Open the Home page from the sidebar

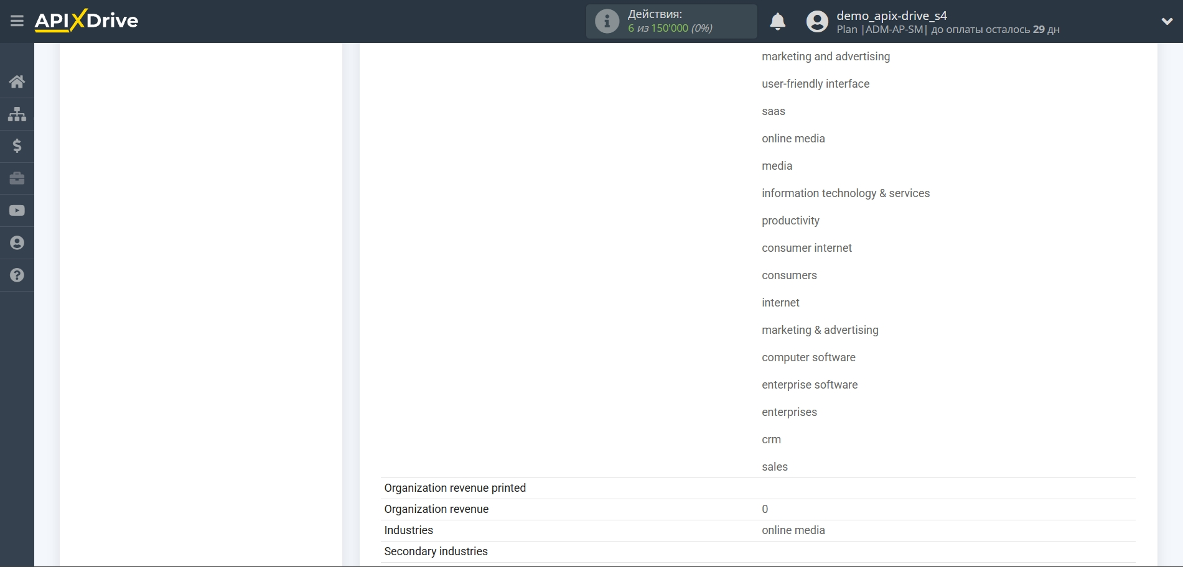coord(17,81)
